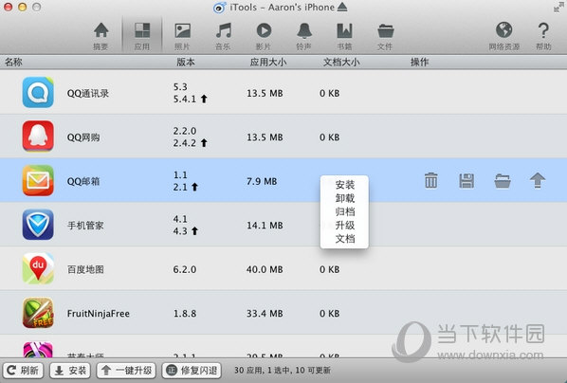Select the 应用 apps tab
This screenshot has width=567, height=383.
pos(142,36)
